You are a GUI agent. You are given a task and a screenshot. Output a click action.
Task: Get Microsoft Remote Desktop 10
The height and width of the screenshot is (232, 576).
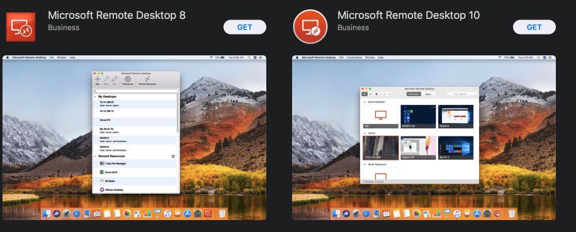534,27
